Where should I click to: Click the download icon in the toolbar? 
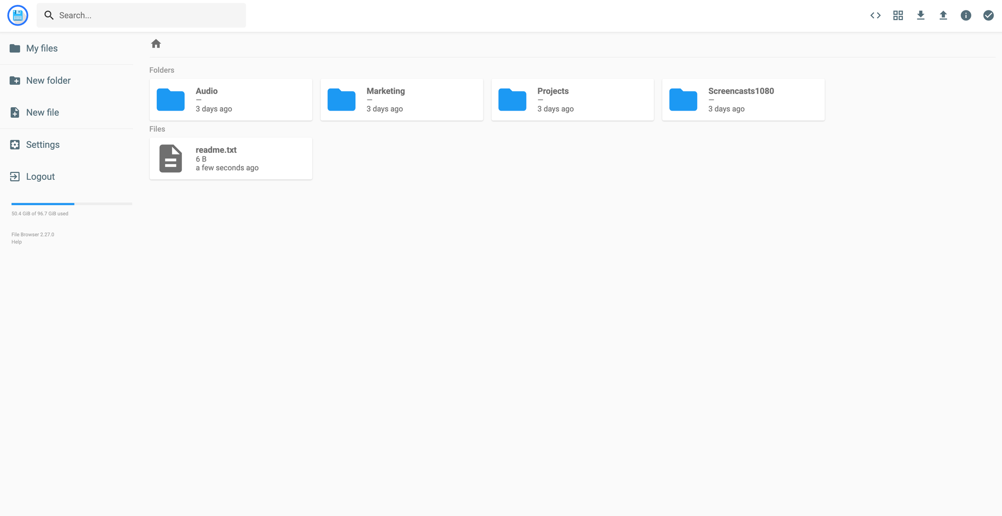[x=921, y=15]
